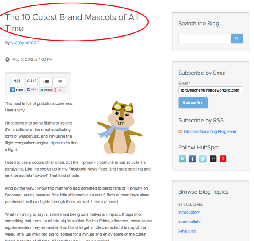Open the Google Plus follow icon
The width and height of the screenshot is (254, 241).
(x=213, y=159)
